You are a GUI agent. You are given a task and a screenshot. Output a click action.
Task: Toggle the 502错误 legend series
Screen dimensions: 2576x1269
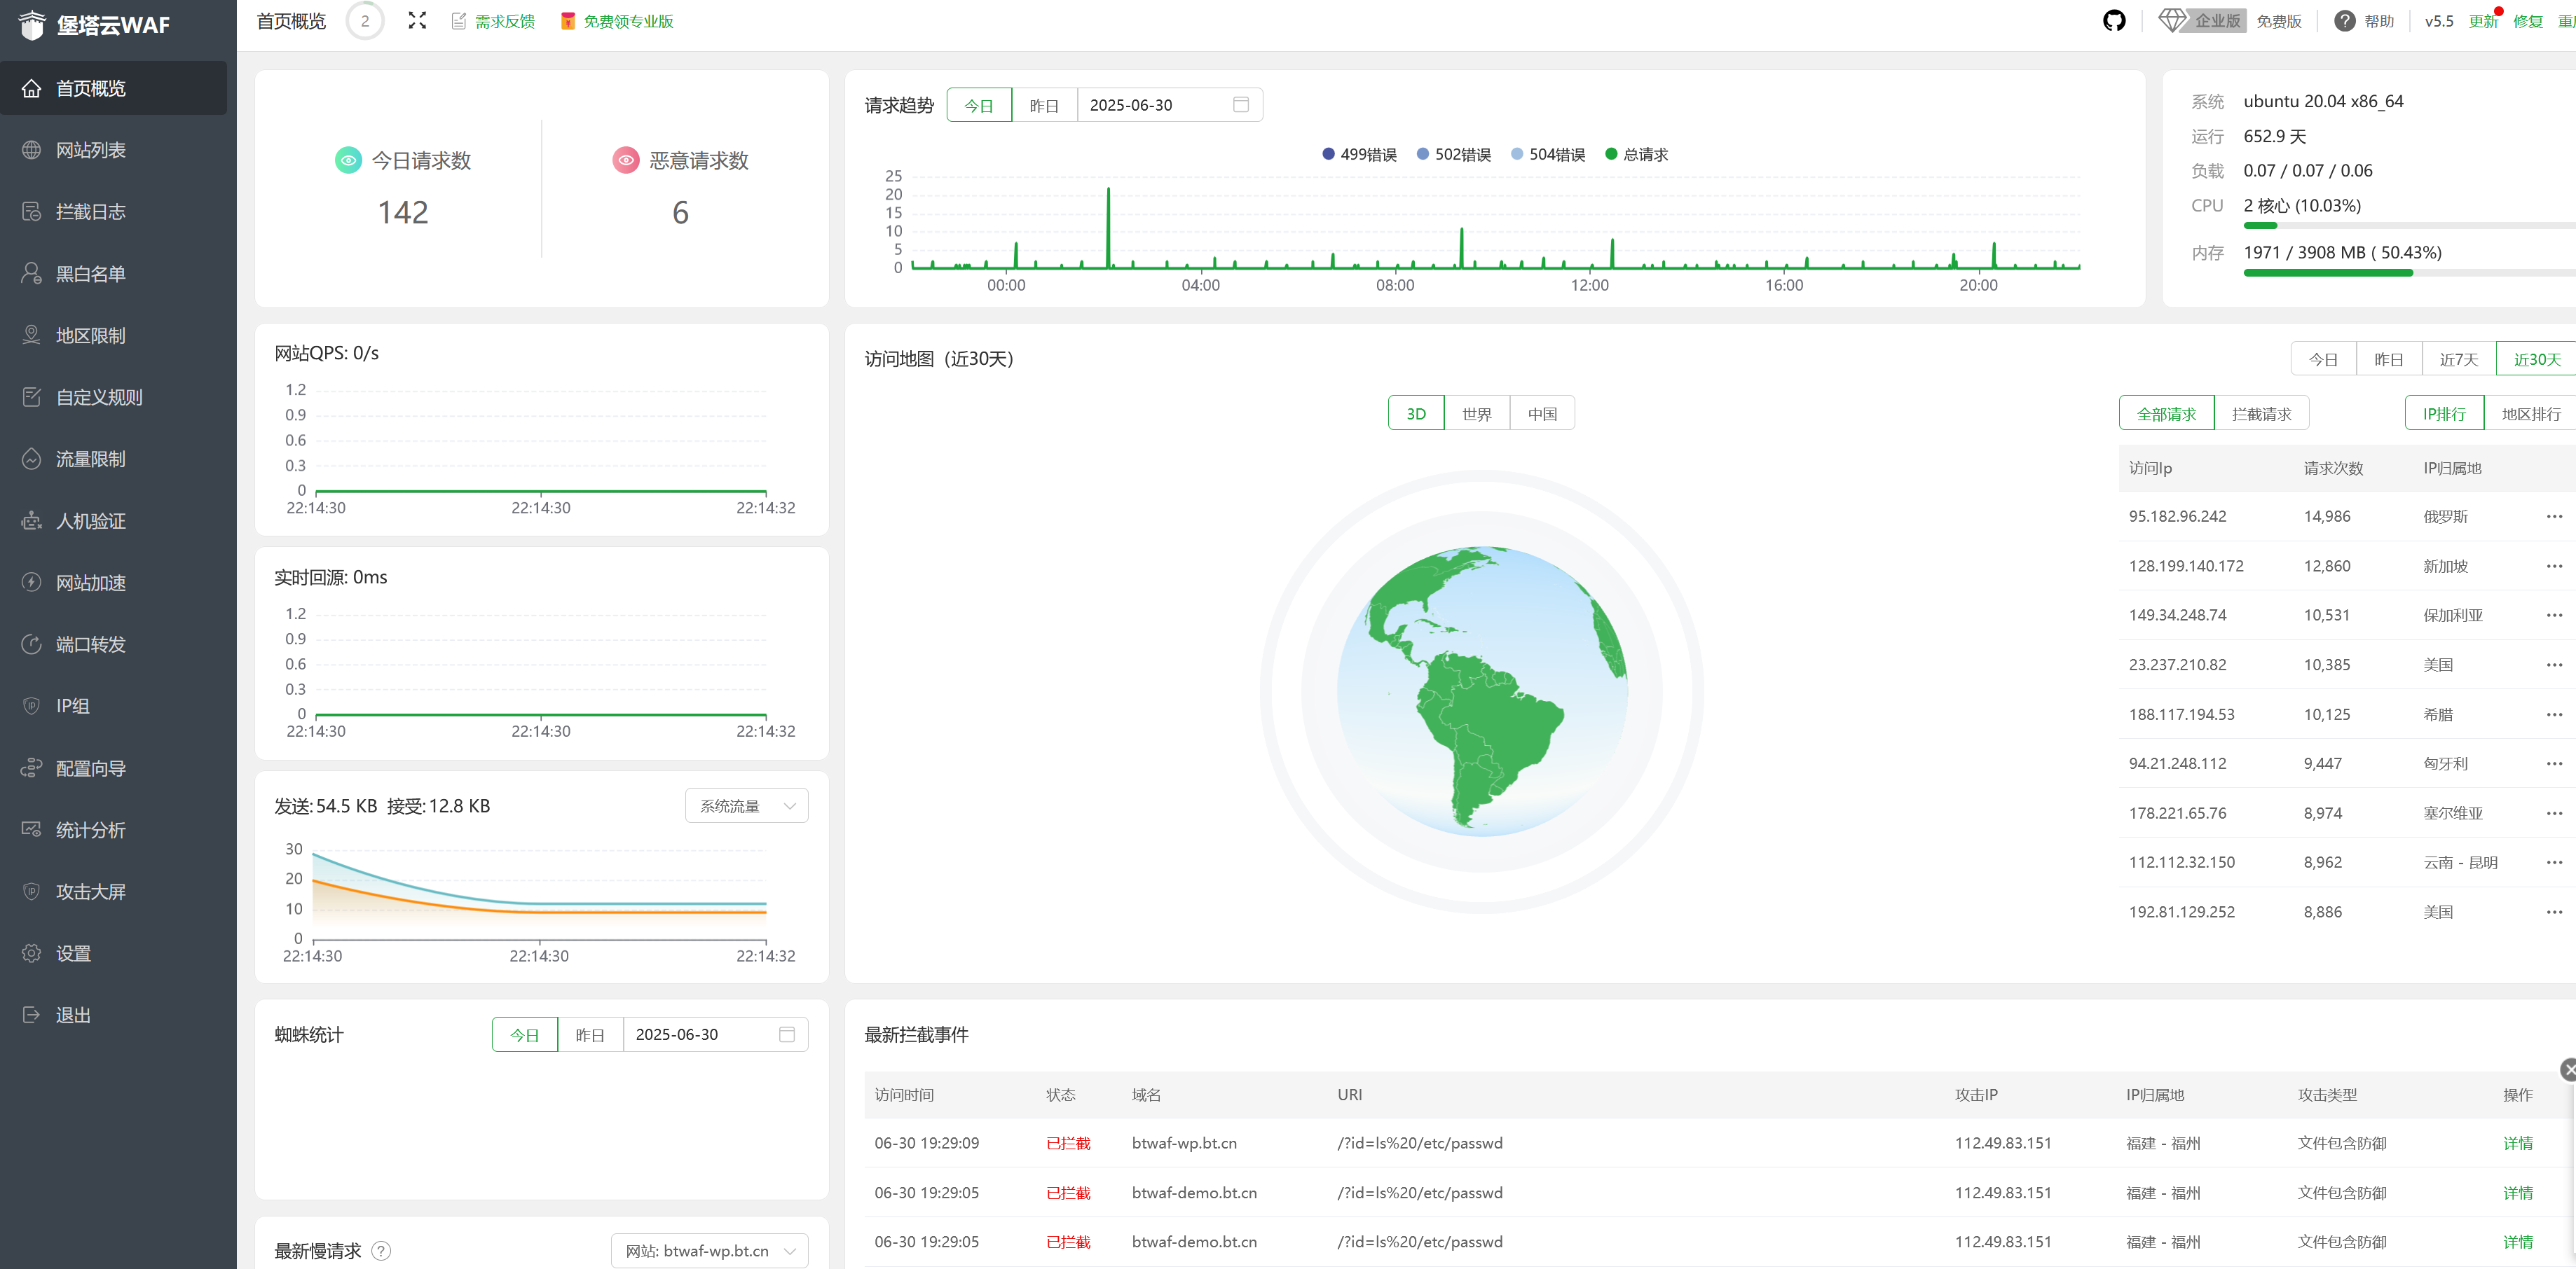click(x=1453, y=154)
